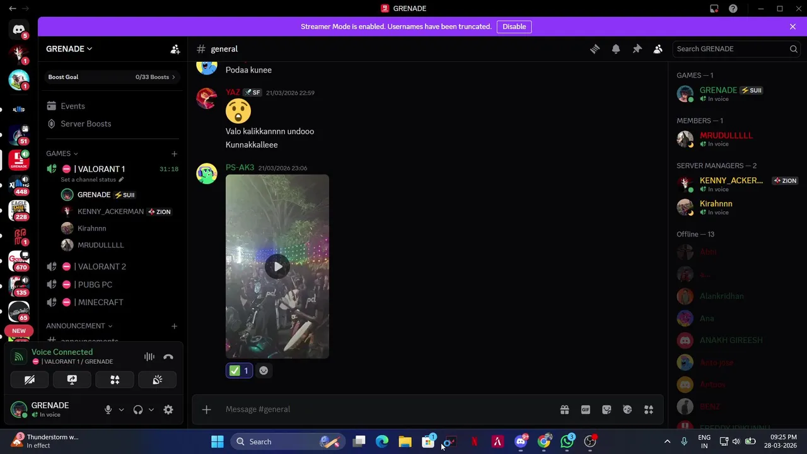Open WhatsApp from the taskbar
The image size is (807, 454).
click(x=567, y=441)
